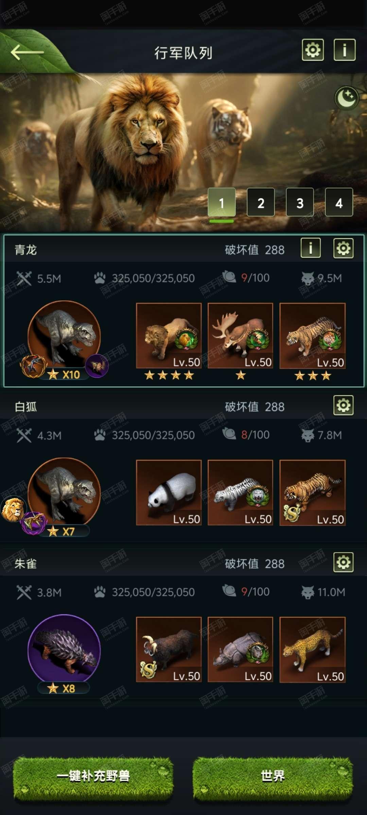
Task: Open info icon in top header
Action: tap(345, 50)
